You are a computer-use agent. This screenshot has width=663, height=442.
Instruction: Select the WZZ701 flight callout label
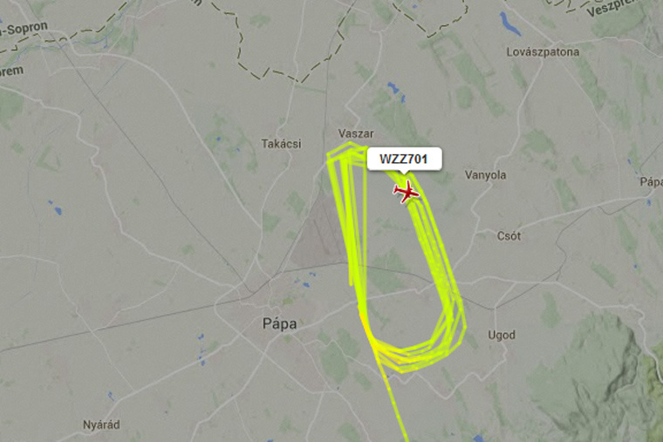point(404,159)
